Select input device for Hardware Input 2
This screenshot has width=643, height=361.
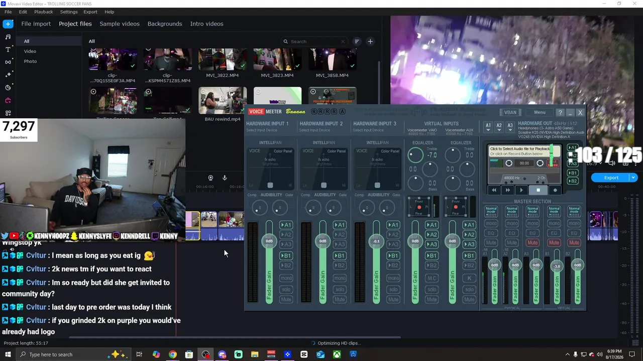(x=315, y=130)
